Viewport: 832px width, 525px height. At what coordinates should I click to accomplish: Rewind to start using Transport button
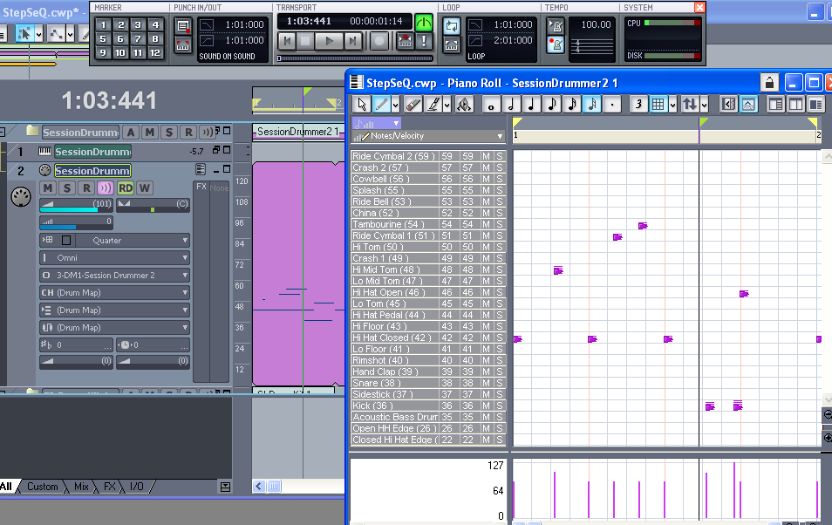(286, 40)
